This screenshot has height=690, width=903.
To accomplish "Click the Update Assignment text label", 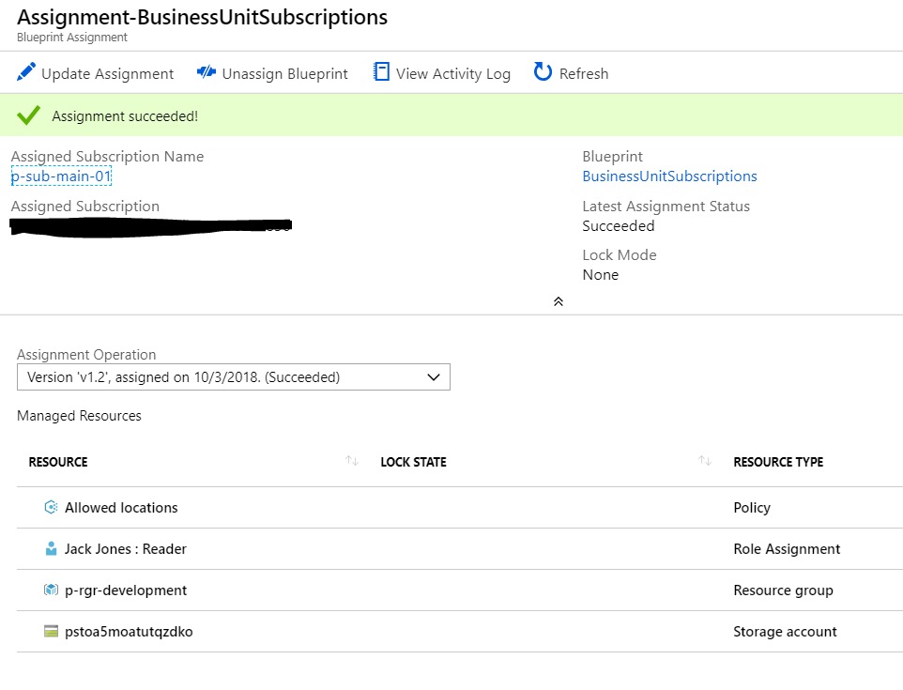I will (x=107, y=74).
